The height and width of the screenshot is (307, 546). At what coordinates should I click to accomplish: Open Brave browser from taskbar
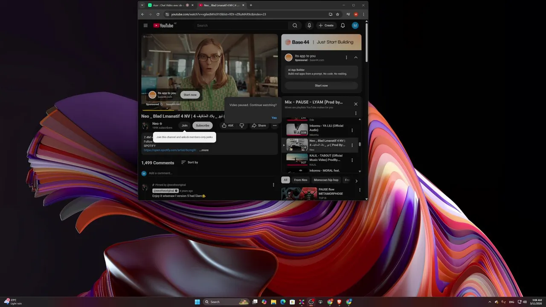point(340,302)
